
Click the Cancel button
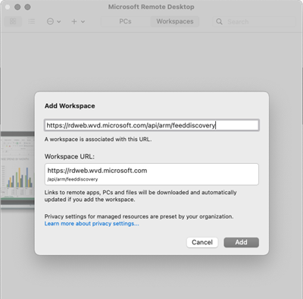(202, 242)
